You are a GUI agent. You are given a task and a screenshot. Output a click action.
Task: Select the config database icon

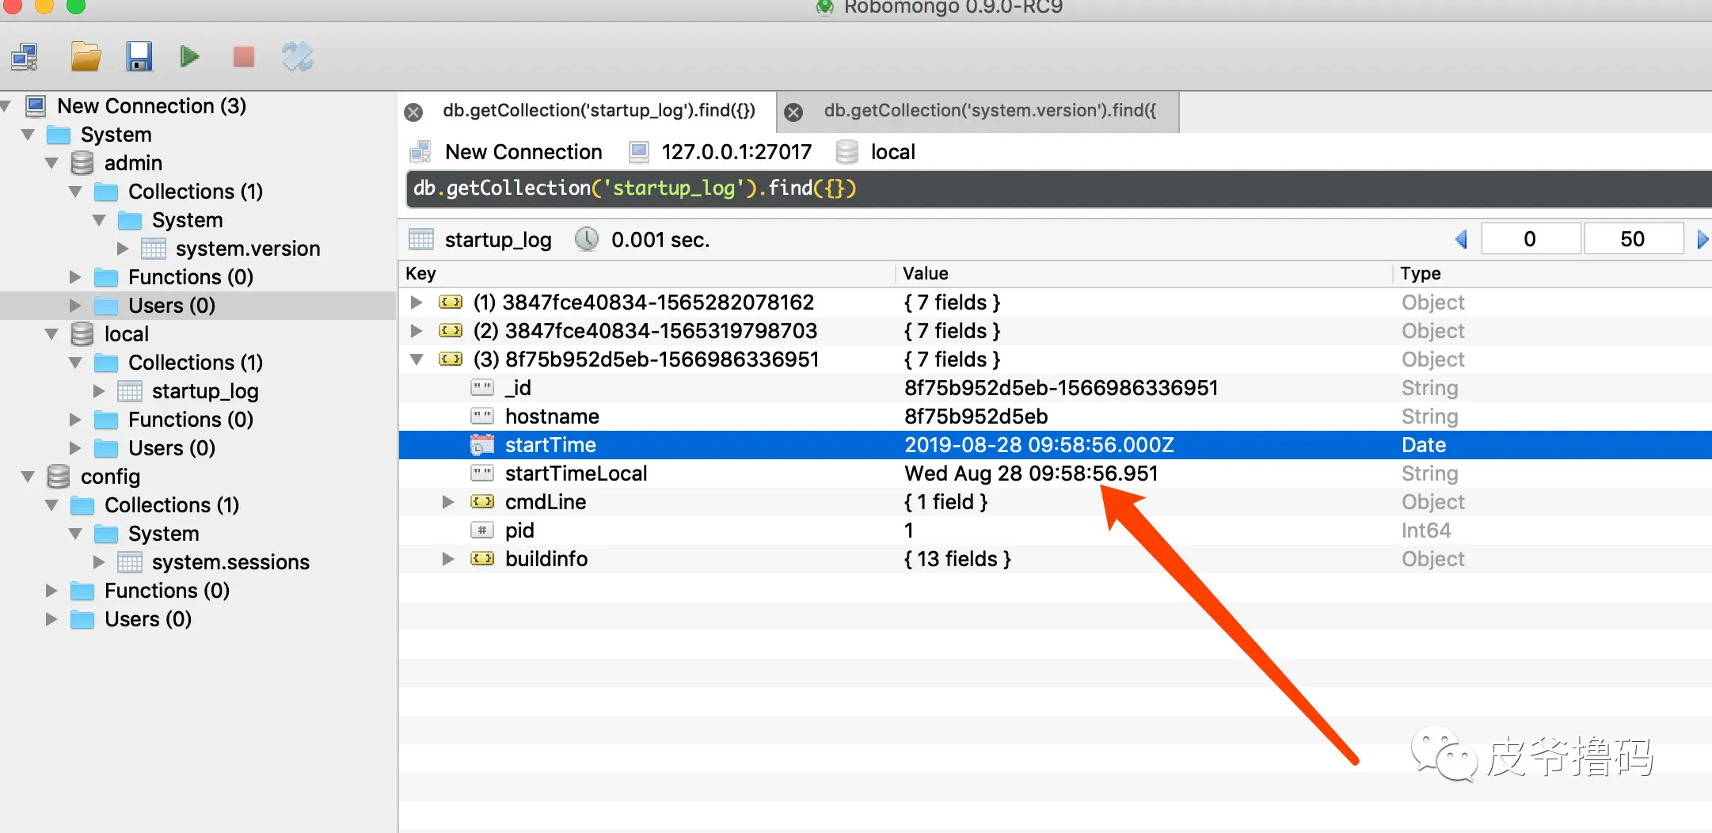coord(59,477)
